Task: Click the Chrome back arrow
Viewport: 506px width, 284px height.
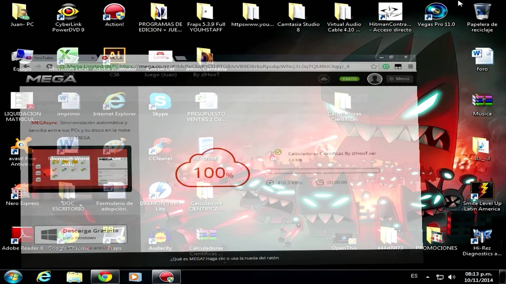Action: pos(26,67)
